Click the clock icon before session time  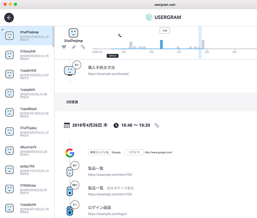[x=116, y=125]
